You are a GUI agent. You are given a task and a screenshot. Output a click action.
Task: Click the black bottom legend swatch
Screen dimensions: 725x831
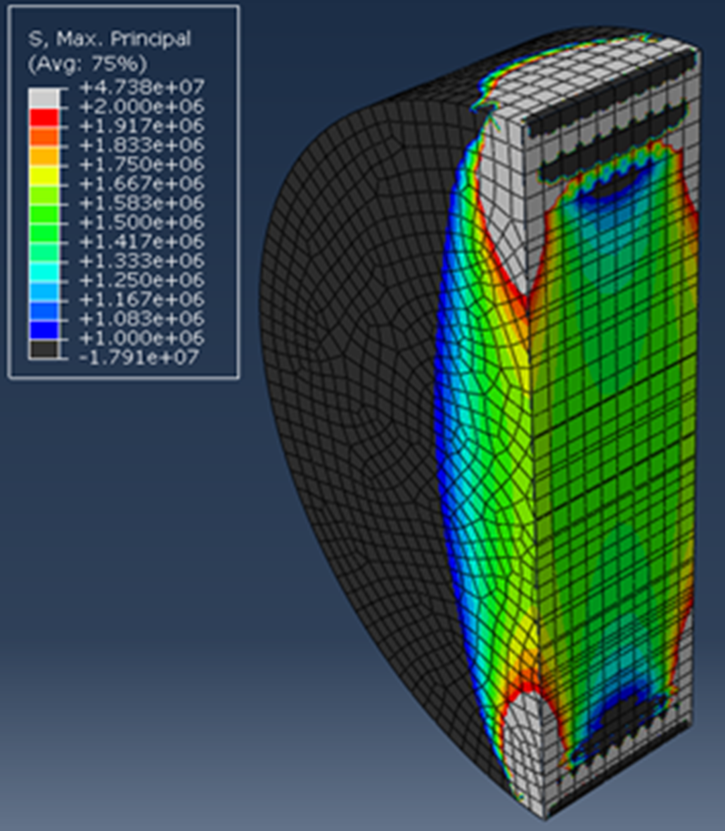44,349
